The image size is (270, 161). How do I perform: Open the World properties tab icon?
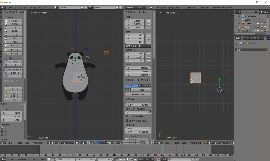click(x=255, y=38)
